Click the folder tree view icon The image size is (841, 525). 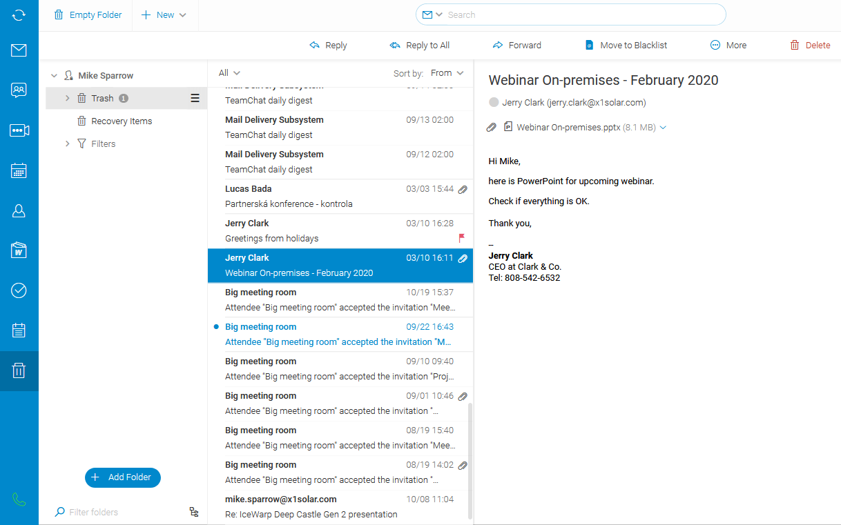coord(194,512)
